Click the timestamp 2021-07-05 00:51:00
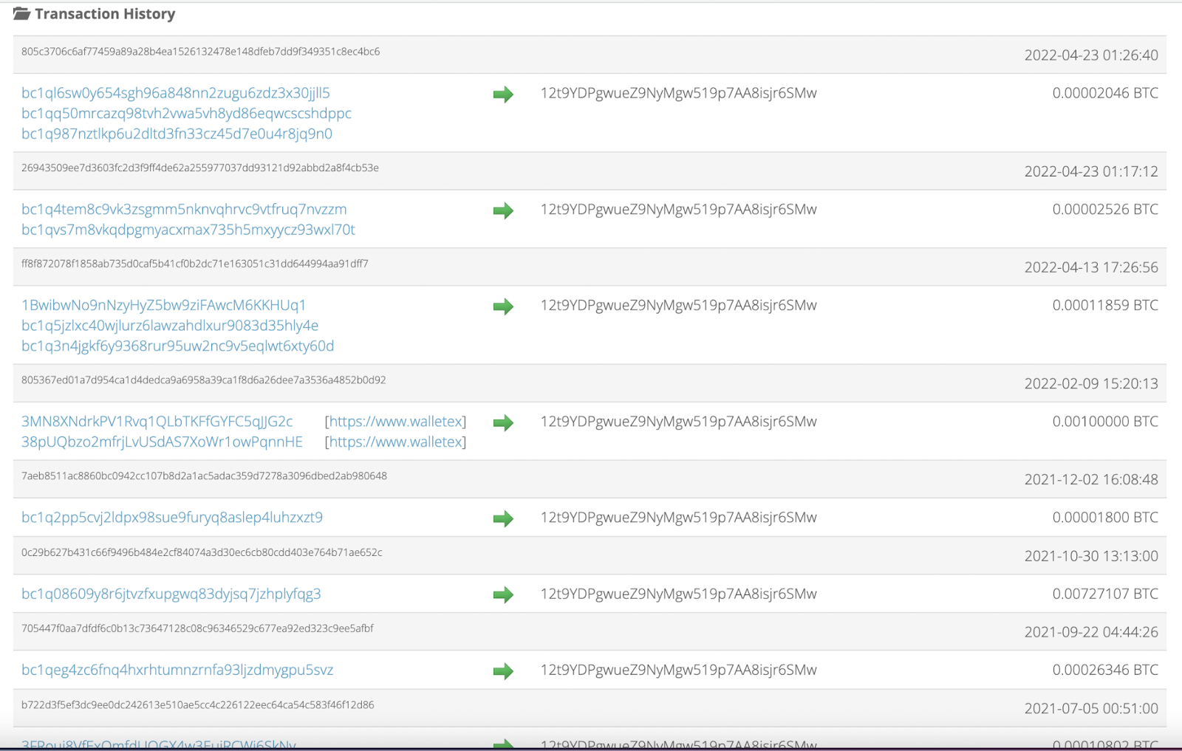 1091,709
